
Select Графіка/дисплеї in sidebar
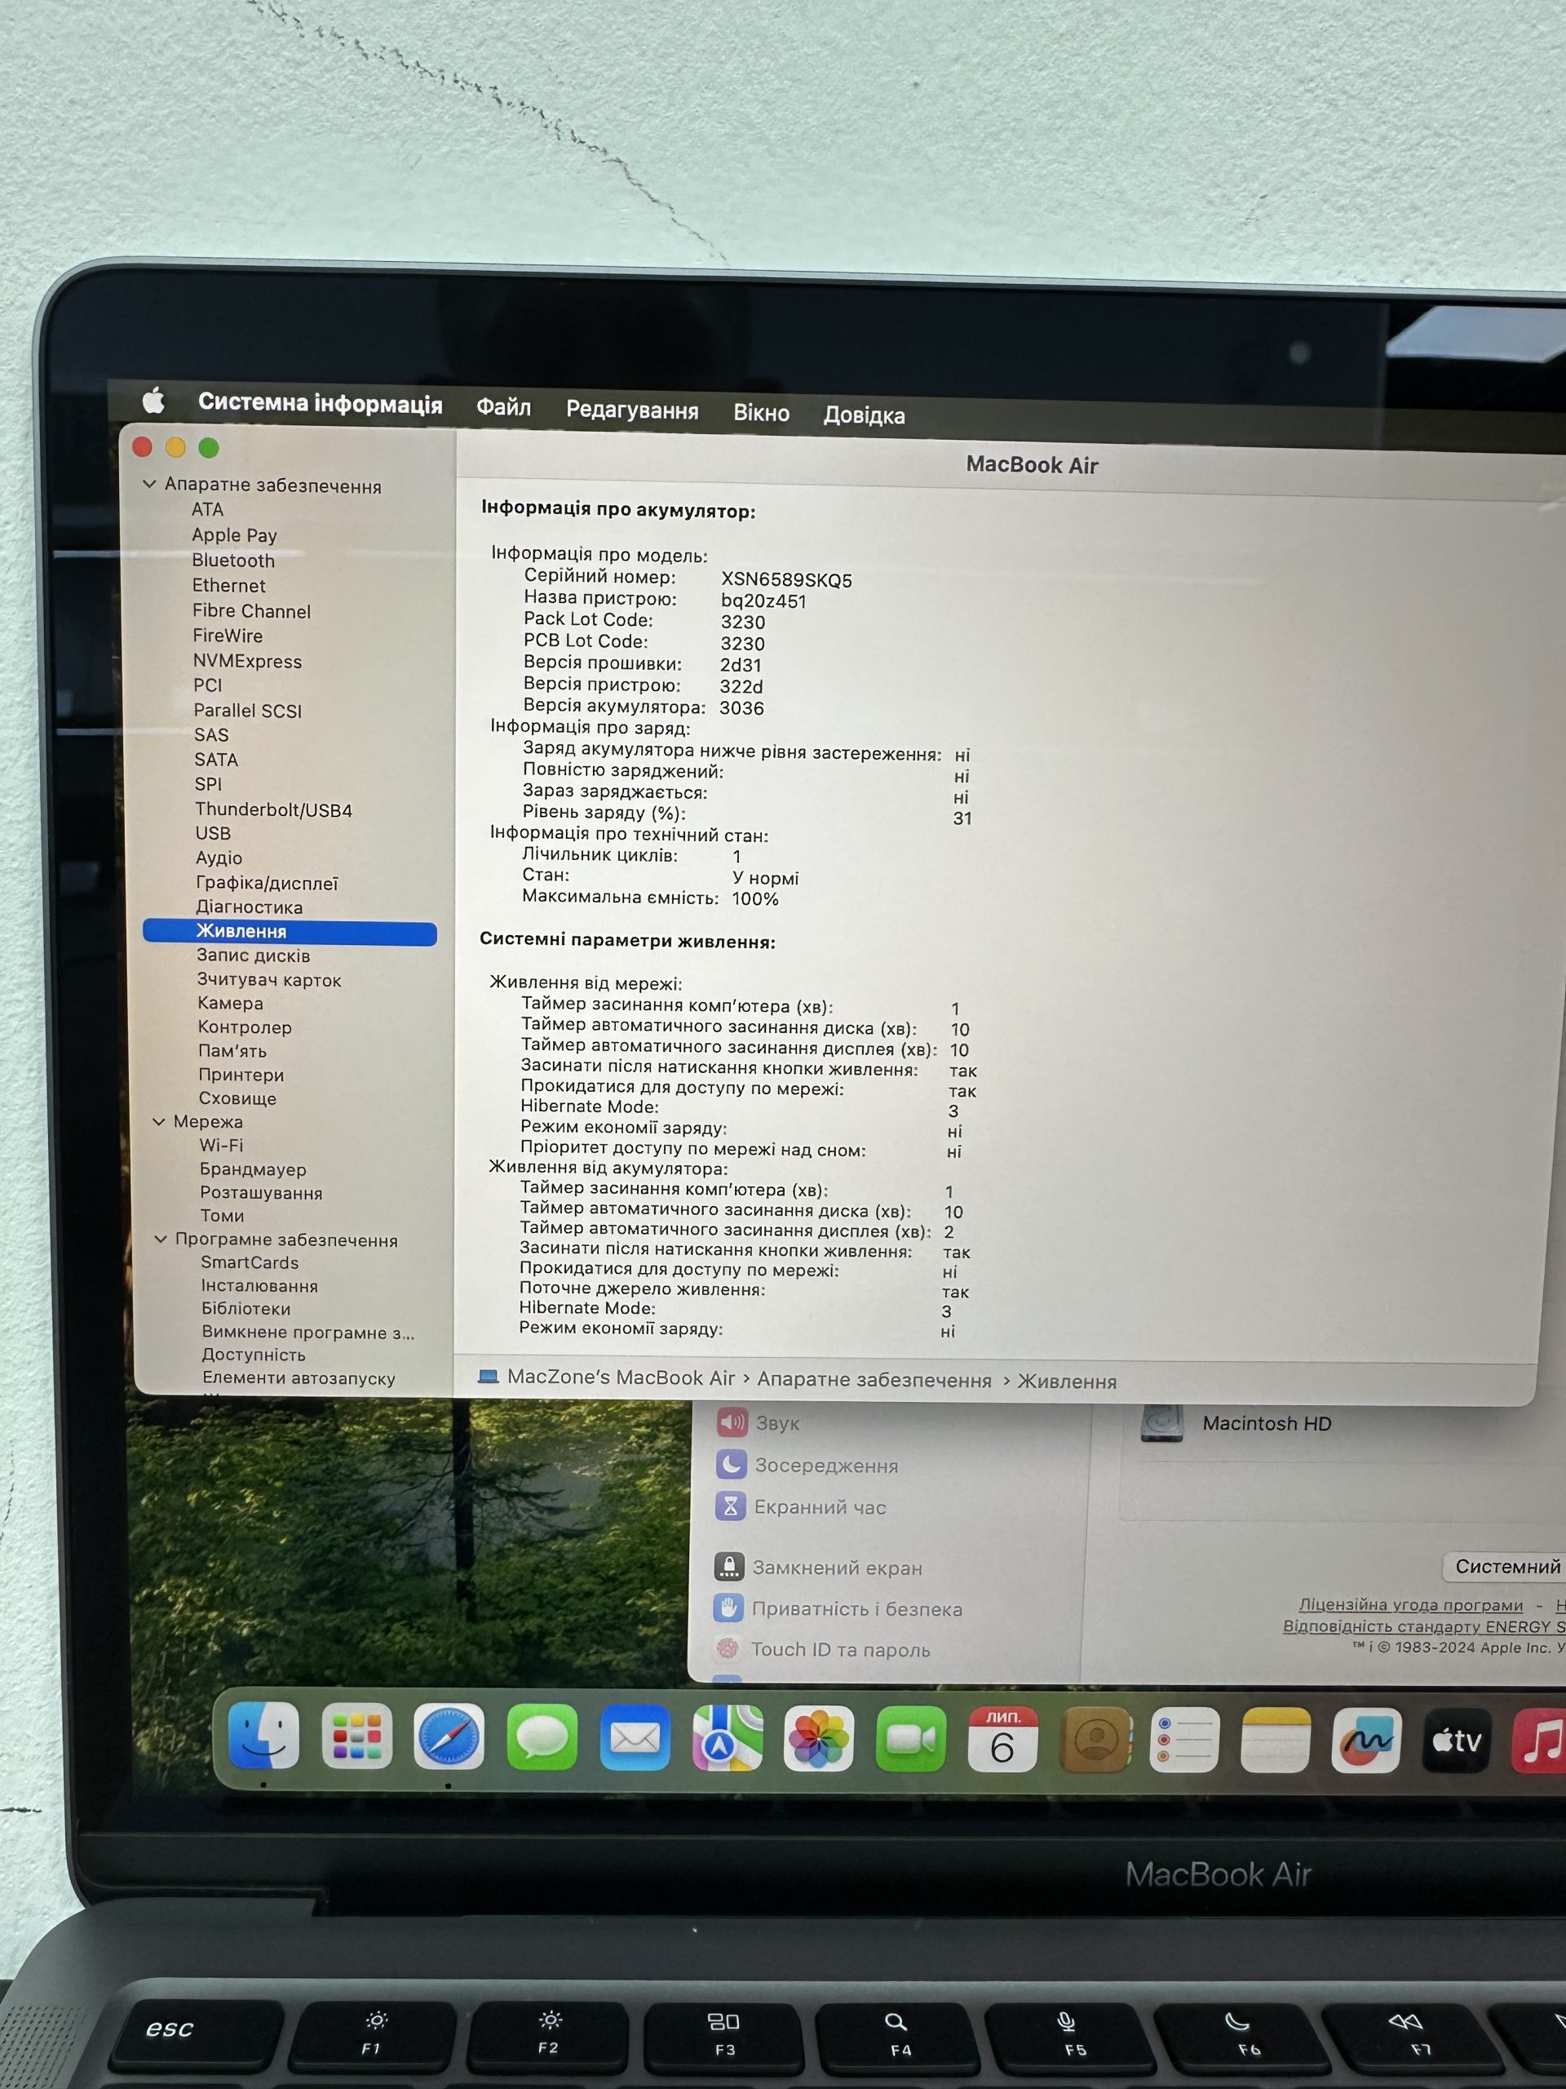268,883
